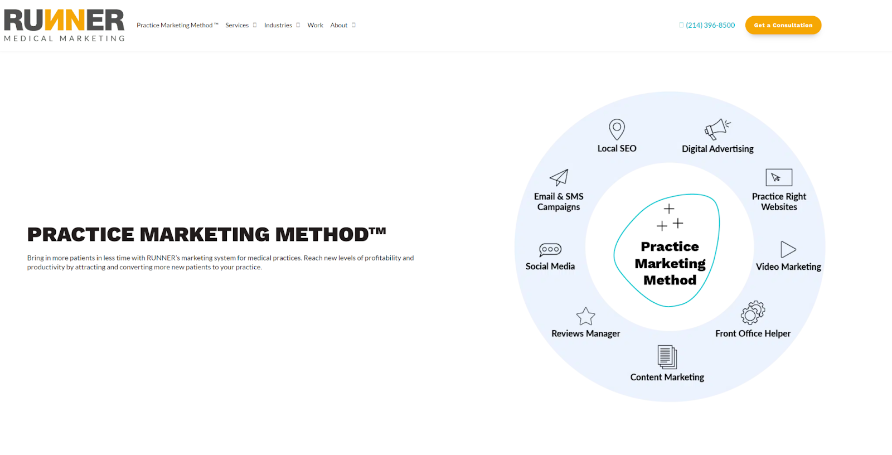The image size is (892, 455).
Task: Open the Practice Marketing Method menu item
Action: coord(177,25)
